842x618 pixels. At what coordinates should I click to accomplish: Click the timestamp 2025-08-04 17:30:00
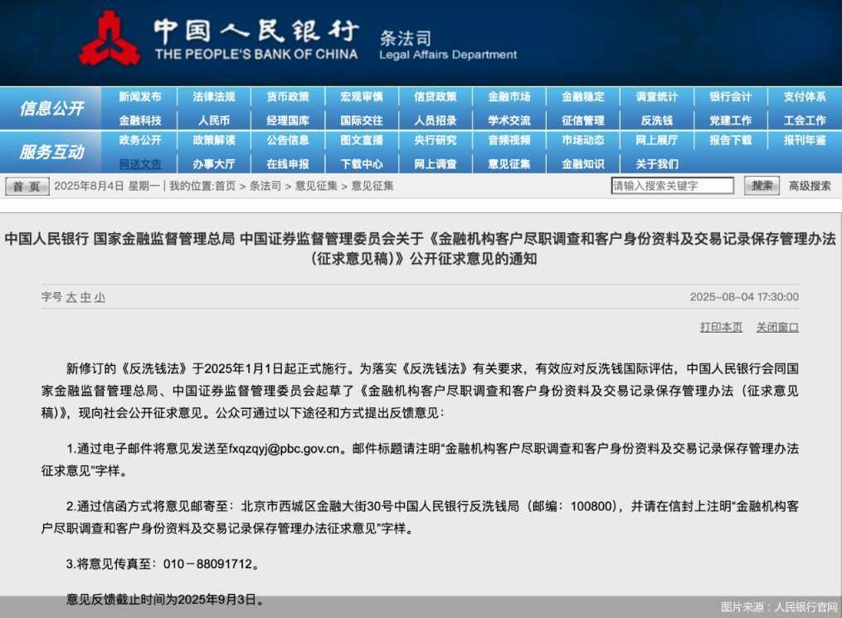point(744,297)
